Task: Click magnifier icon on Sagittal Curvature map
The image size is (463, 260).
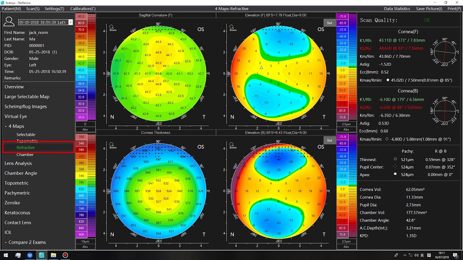Action: tap(111, 27)
